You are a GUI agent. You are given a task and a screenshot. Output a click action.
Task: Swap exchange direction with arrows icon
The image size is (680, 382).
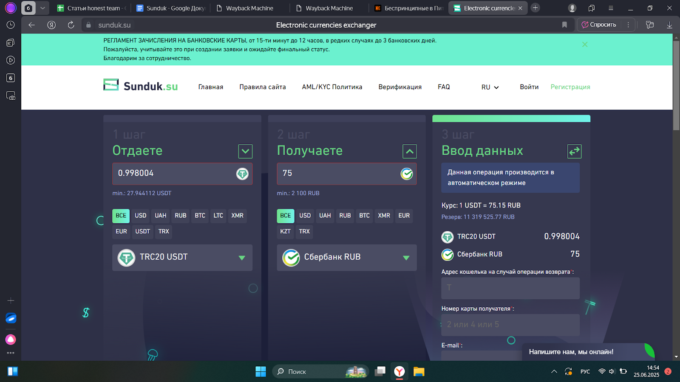(575, 151)
